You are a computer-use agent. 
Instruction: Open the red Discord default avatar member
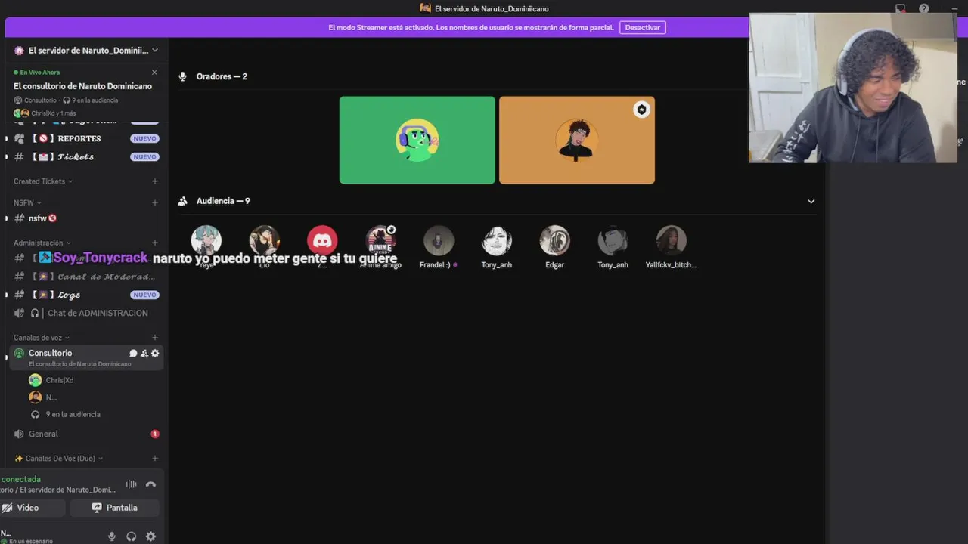click(x=322, y=240)
